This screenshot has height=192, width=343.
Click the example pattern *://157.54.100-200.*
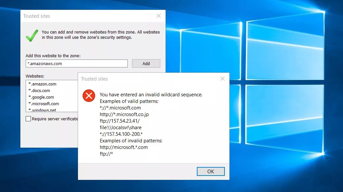point(121,134)
